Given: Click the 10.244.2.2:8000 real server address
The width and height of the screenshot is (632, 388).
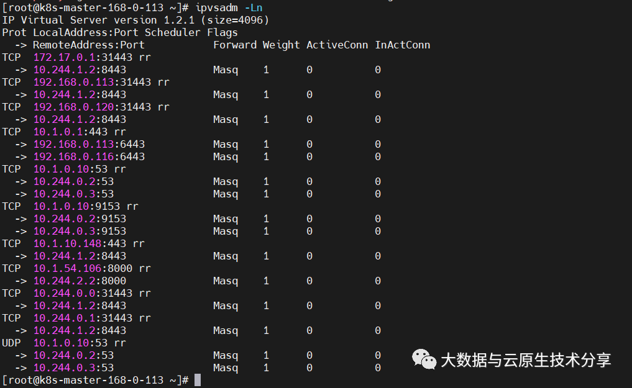Looking at the screenshot, I should pyautogui.click(x=80, y=281).
